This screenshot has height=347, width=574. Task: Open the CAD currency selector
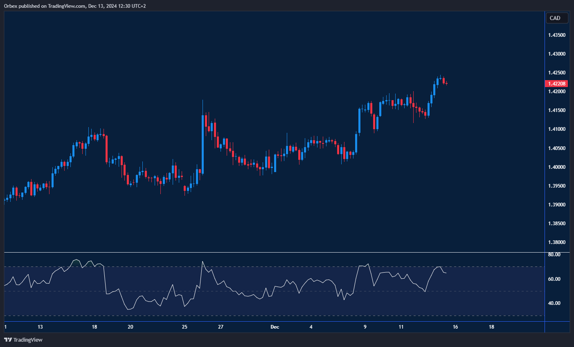coord(556,18)
